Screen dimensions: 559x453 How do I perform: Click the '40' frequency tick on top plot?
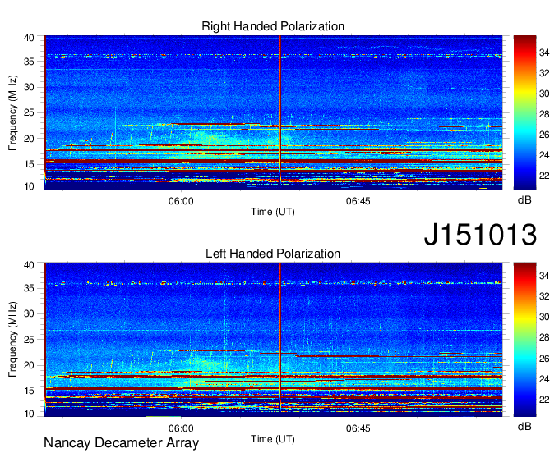coord(30,38)
